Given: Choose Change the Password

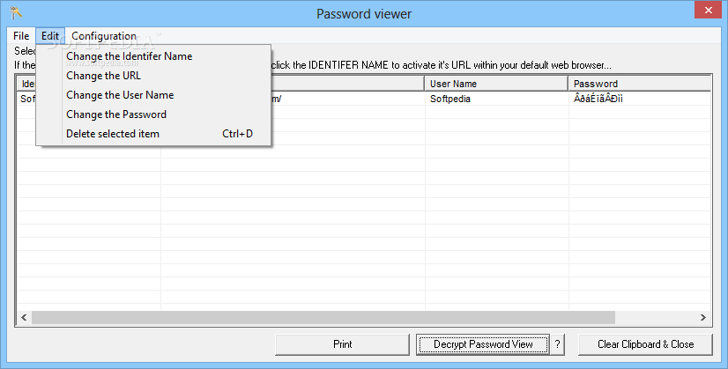Looking at the screenshot, I should coord(153,114).
